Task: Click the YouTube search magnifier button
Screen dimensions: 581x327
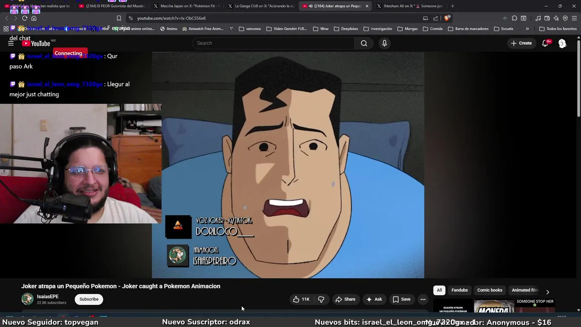Action: click(364, 43)
